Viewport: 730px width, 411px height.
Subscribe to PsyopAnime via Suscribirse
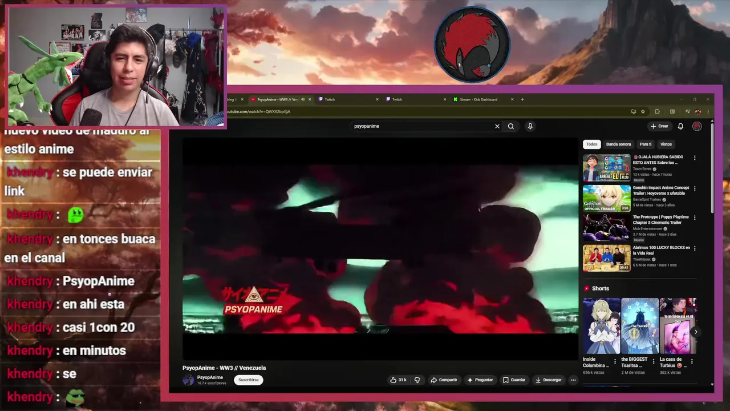248,380
